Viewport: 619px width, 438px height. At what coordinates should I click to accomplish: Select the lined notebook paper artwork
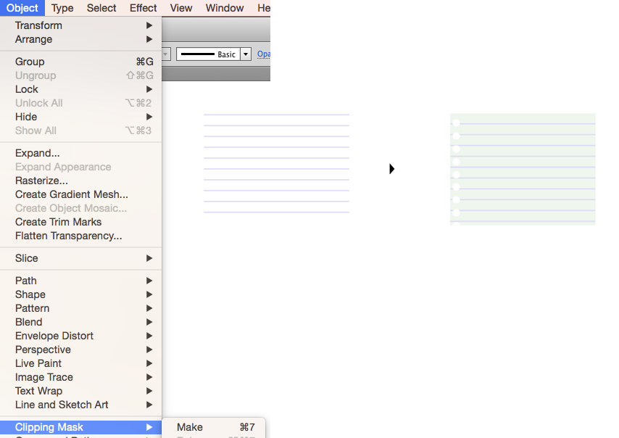(x=523, y=169)
